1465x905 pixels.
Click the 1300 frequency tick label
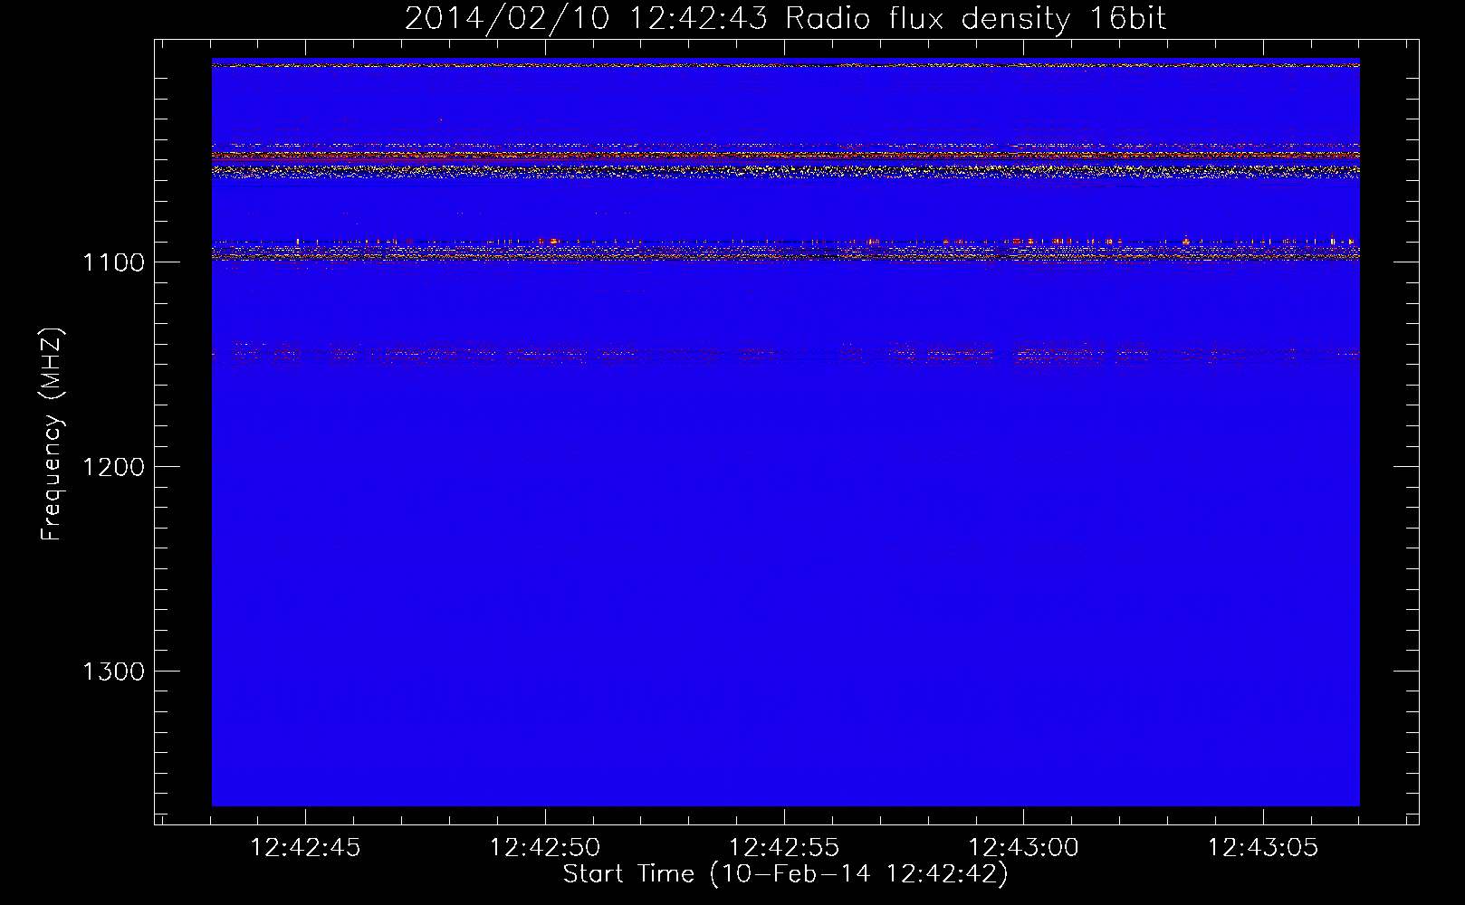point(112,672)
